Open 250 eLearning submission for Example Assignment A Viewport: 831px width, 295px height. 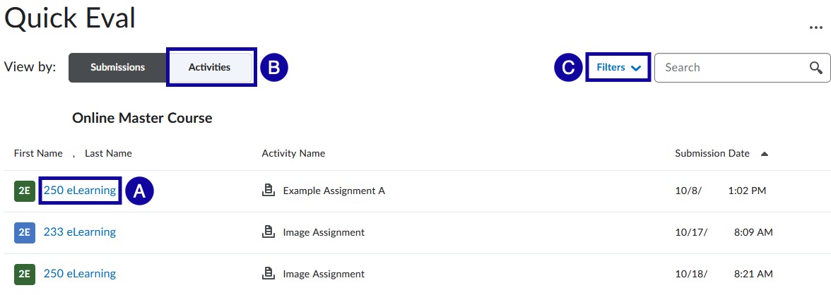80,191
